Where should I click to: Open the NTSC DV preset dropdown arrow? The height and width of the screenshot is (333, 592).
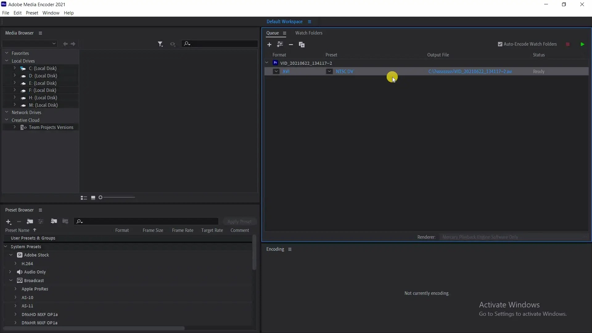pyautogui.click(x=329, y=72)
